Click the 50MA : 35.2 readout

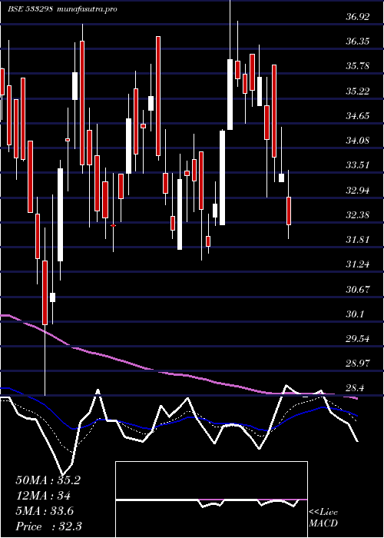(48, 480)
